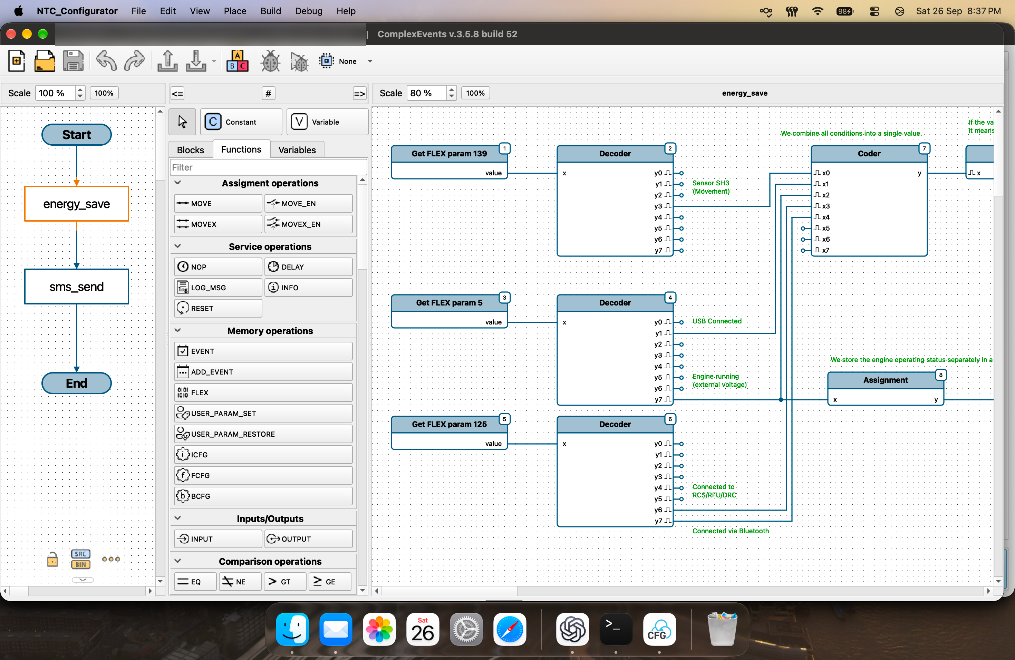1015x660 pixels.
Task: Click the <= collapse panel button
Action: click(177, 93)
